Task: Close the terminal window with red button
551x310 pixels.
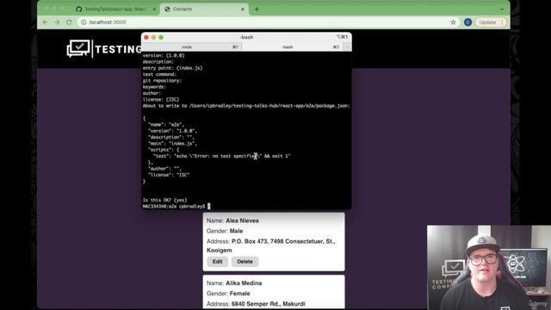Action: [x=146, y=37]
